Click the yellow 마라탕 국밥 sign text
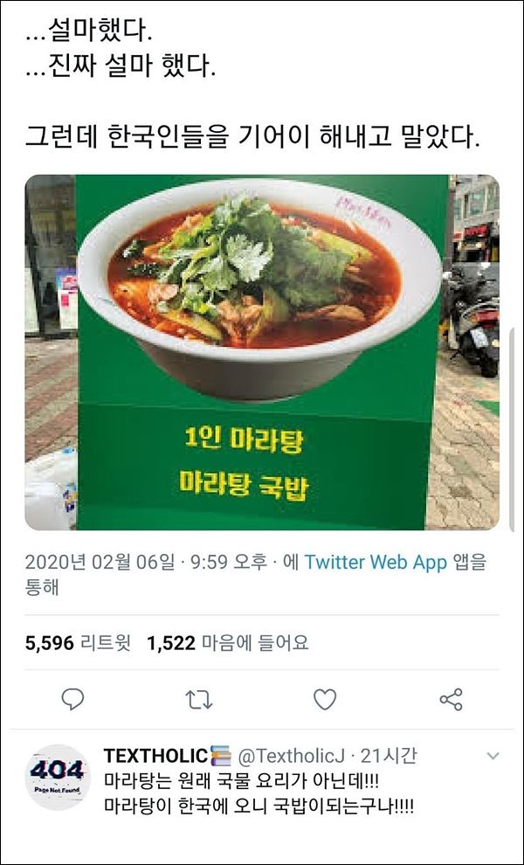This screenshot has width=524, height=865. (244, 488)
